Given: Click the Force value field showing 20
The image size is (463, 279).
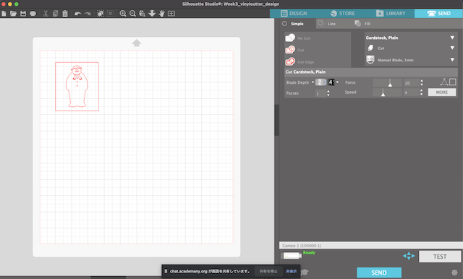Looking at the screenshot, I should click(x=412, y=83).
